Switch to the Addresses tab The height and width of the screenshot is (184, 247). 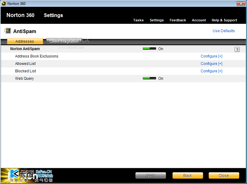(25, 41)
